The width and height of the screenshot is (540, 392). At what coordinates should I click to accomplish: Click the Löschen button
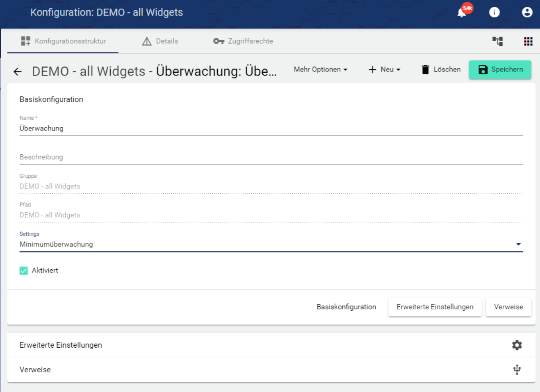441,69
